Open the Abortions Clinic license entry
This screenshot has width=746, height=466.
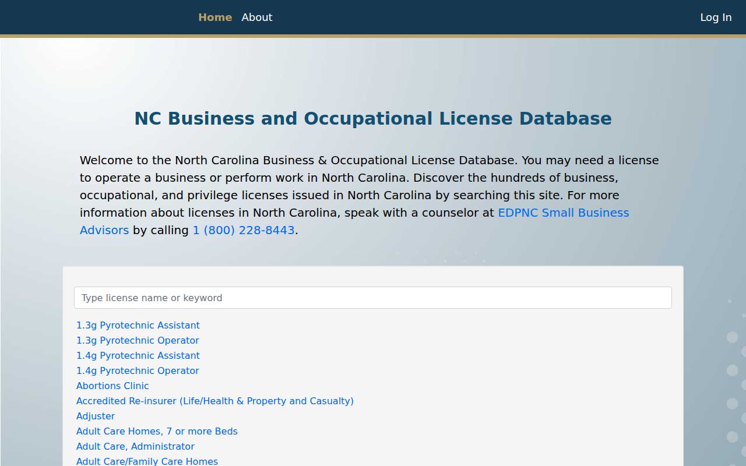tap(112, 386)
